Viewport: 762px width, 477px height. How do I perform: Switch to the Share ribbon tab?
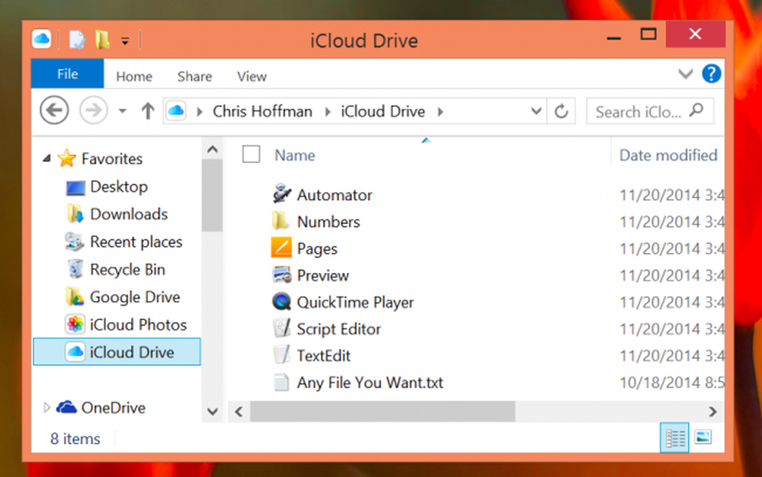tap(194, 76)
